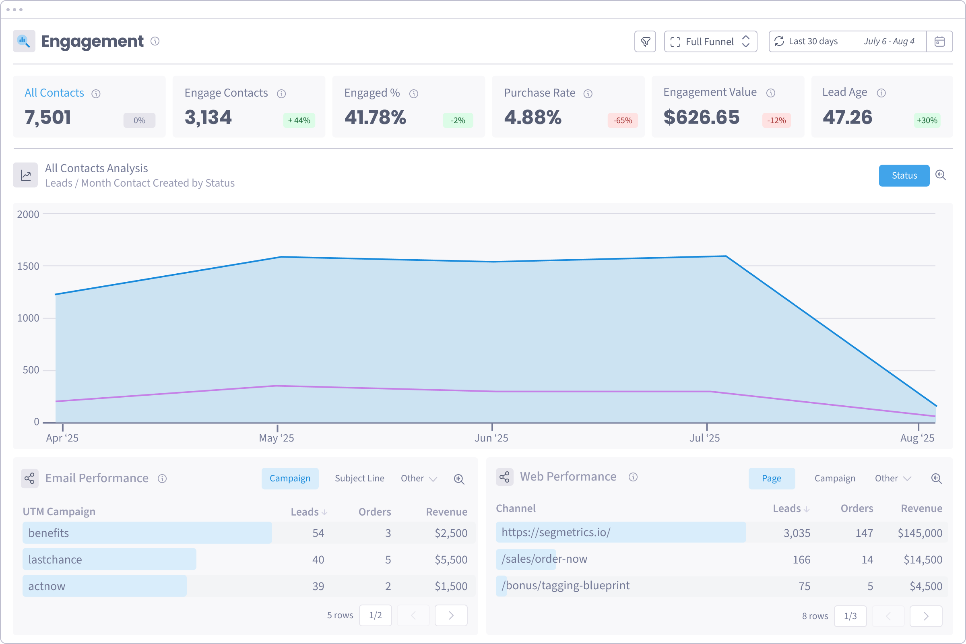Click the Email Performance explore magnifier icon
The height and width of the screenshot is (644, 966).
pyautogui.click(x=459, y=479)
